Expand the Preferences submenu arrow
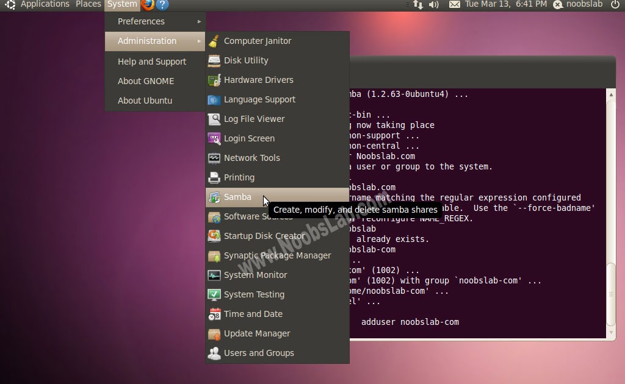 (200, 21)
